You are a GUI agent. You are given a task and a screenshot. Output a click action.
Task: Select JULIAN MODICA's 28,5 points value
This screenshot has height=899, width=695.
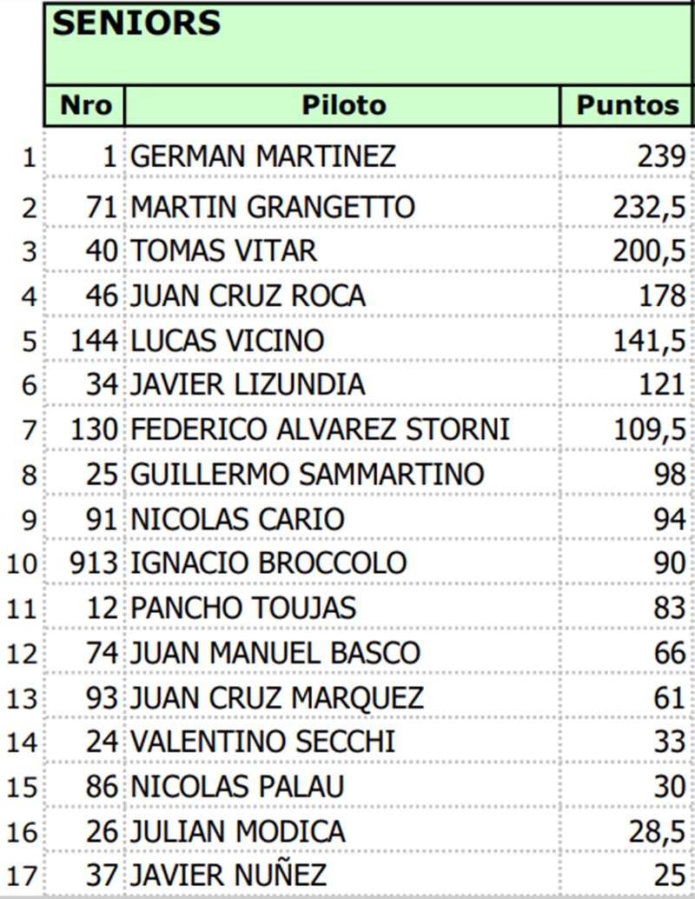pos(658,831)
